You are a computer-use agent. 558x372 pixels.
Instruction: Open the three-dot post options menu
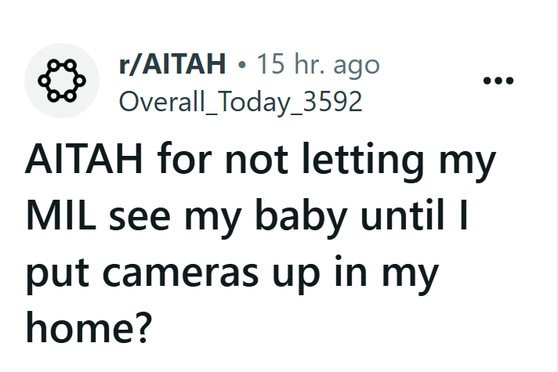498,81
